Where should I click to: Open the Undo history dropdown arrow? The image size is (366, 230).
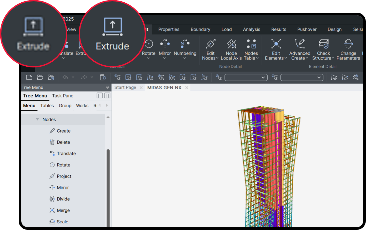pos(73,77)
